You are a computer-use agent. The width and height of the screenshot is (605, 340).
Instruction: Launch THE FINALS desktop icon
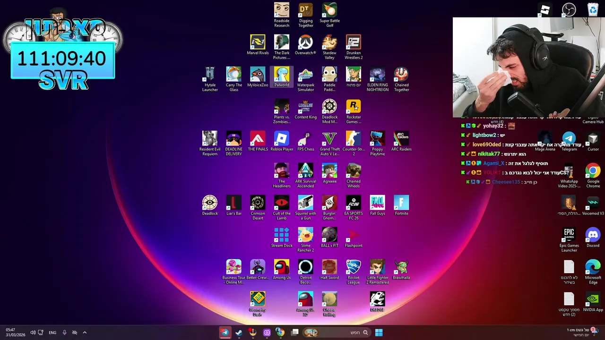coord(258,141)
